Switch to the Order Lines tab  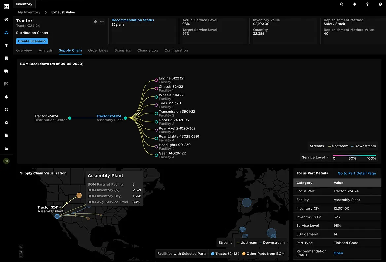[x=98, y=50]
